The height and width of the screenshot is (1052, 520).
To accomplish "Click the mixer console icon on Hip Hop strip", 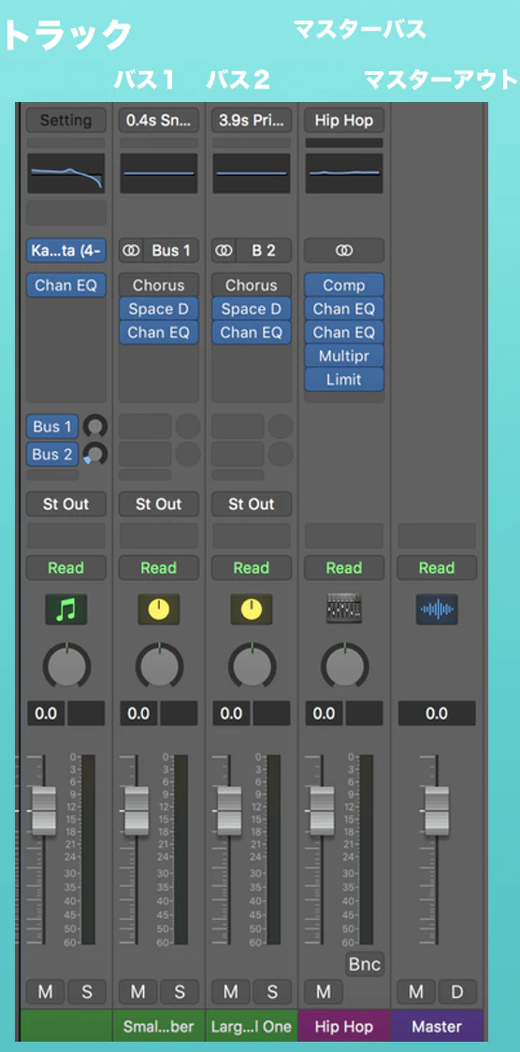I will click(x=344, y=608).
